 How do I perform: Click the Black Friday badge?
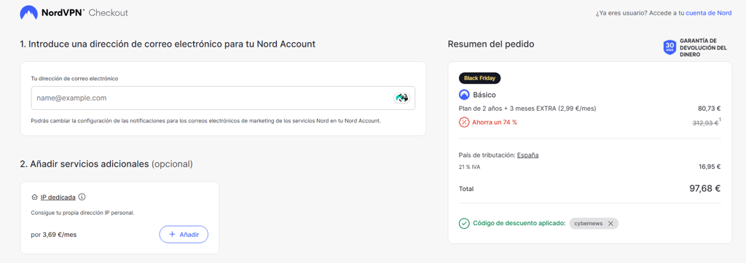pyautogui.click(x=479, y=77)
